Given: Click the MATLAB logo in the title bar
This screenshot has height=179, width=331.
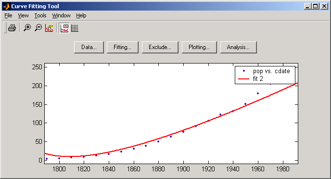Looking at the screenshot, I should click(x=6, y=6).
